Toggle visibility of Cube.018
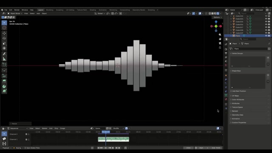The image size is (272, 153). (266, 30)
